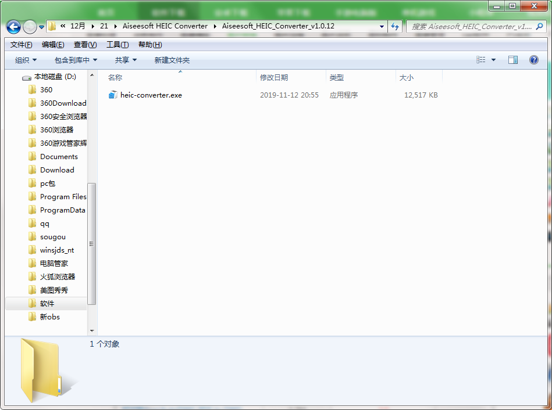
Task: Click the heic-converter.exe application icon
Action: [x=113, y=95]
